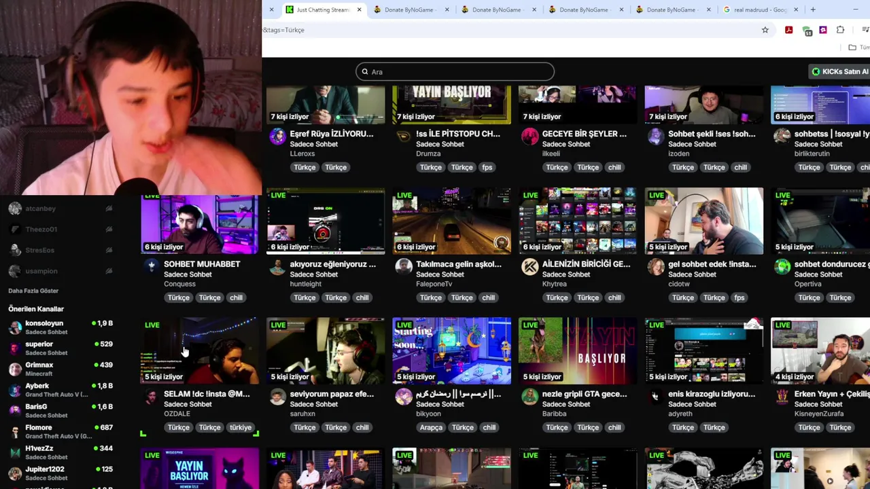
Task: Open superior channel in recommended list
Action: coord(61,348)
